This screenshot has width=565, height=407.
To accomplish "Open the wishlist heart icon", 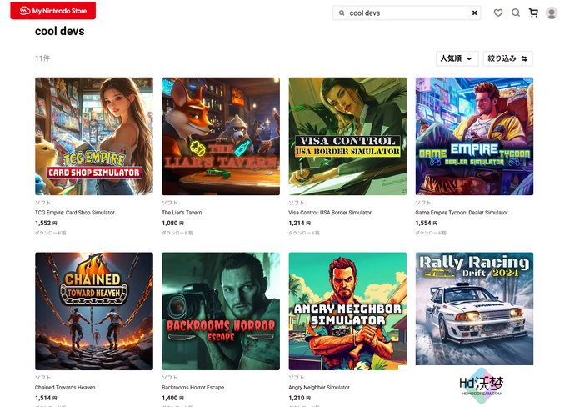I will tap(498, 13).
